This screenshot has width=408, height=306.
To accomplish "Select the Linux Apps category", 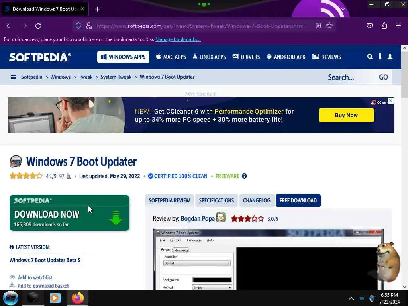I will coord(209,57).
